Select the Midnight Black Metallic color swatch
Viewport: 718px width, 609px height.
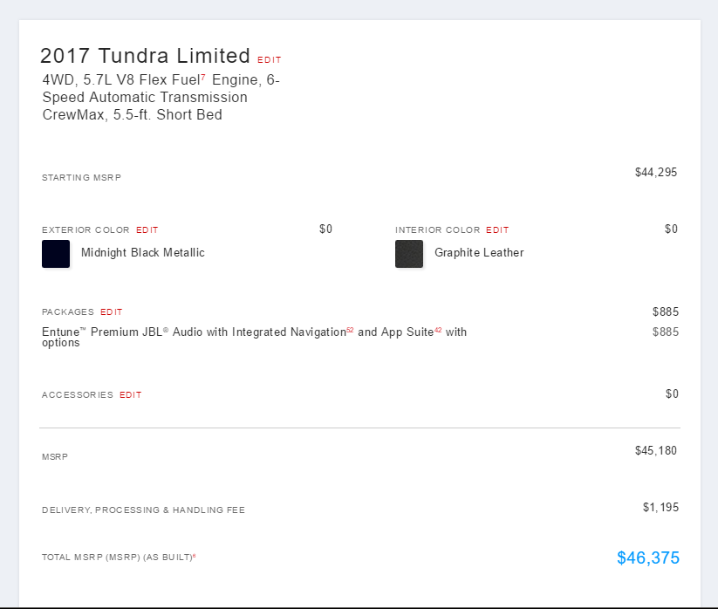click(x=56, y=254)
